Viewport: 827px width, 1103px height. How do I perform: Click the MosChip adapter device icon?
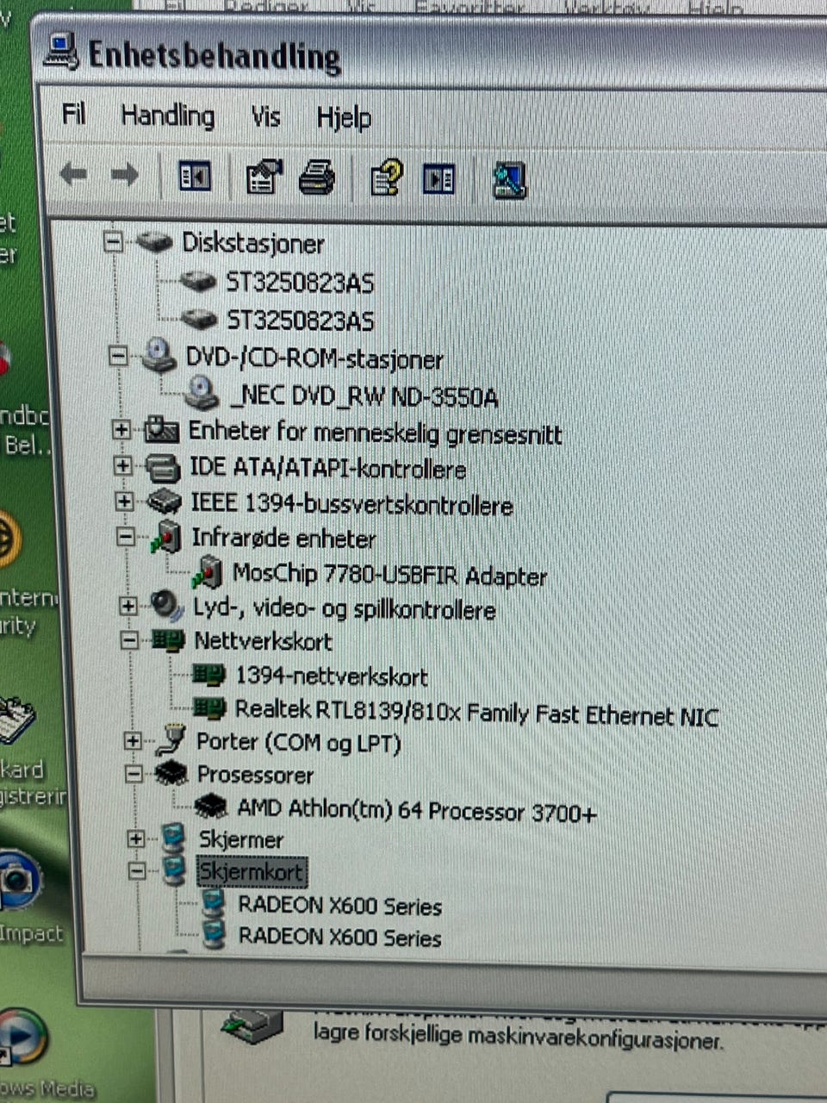(x=208, y=571)
